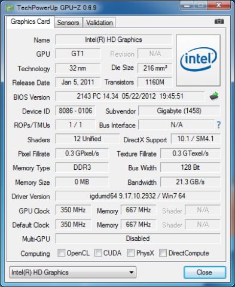Click the Driver Version field igdumd64
This screenshot has height=287, width=235.
138,196
